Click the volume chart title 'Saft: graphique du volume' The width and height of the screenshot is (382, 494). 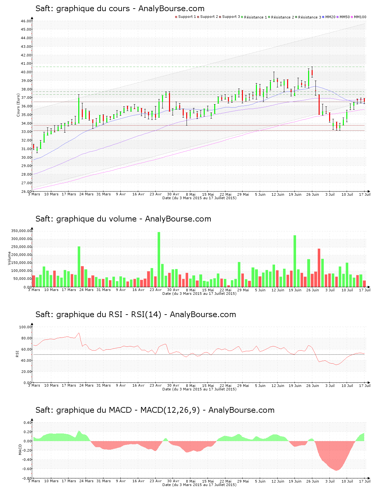tap(86, 219)
